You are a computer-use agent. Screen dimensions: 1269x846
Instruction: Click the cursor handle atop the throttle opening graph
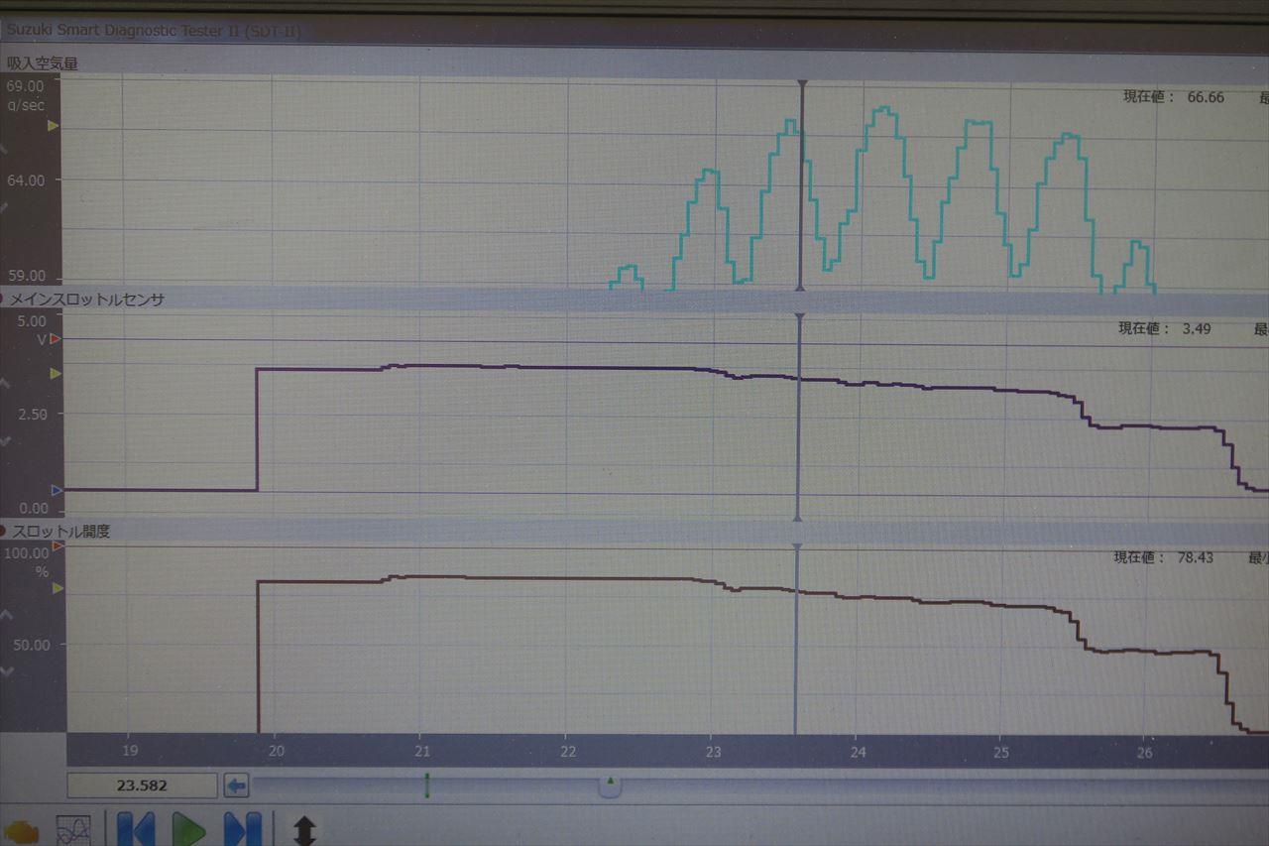(796, 547)
